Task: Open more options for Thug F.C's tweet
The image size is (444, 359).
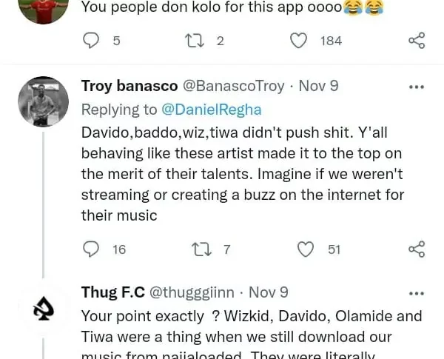Action: point(417,293)
